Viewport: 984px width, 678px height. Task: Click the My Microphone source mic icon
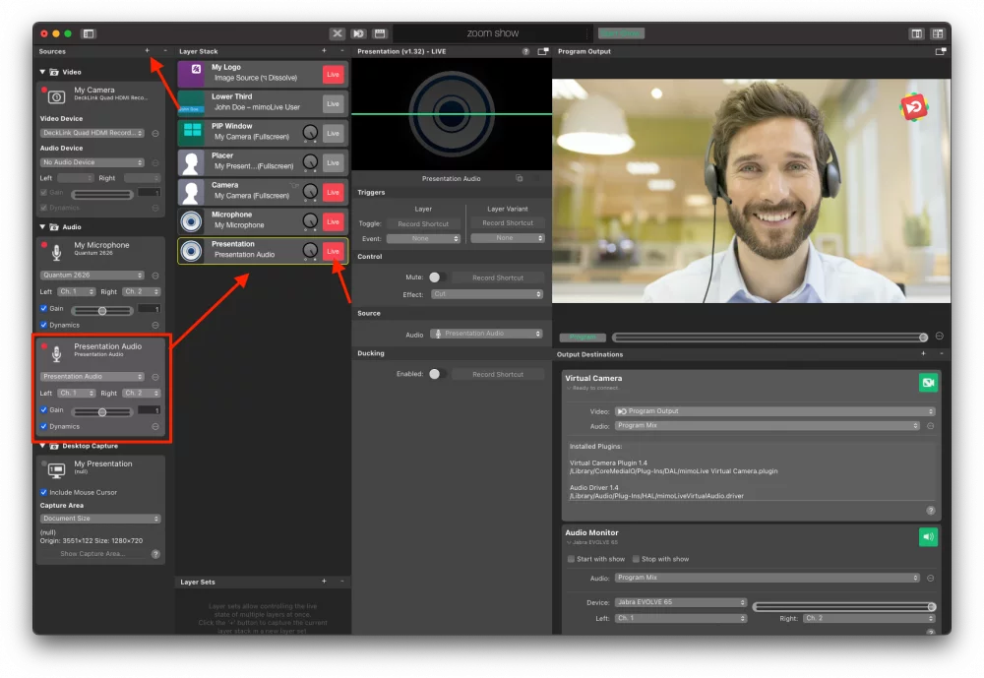tap(56, 252)
